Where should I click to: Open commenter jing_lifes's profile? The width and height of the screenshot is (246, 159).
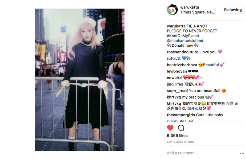pyautogui.click(x=175, y=84)
